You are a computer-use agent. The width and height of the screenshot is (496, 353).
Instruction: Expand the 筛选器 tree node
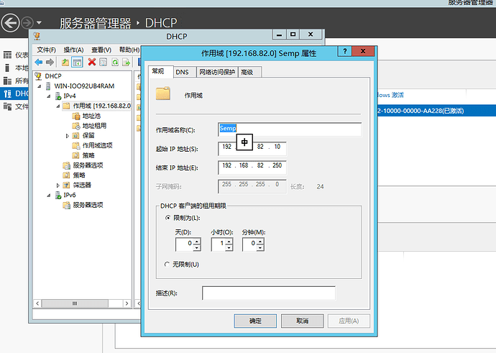(58, 185)
